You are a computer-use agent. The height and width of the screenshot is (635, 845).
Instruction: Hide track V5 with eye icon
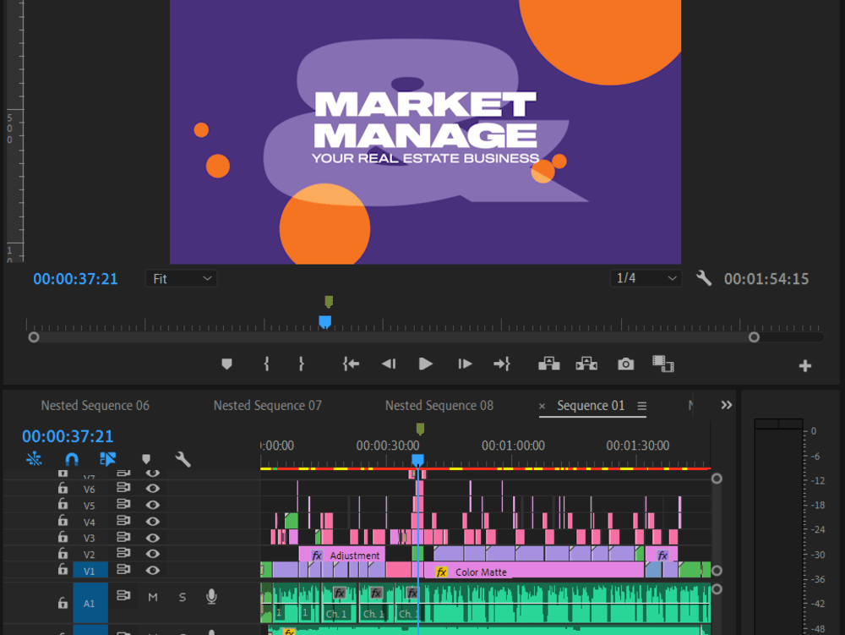point(152,505)
